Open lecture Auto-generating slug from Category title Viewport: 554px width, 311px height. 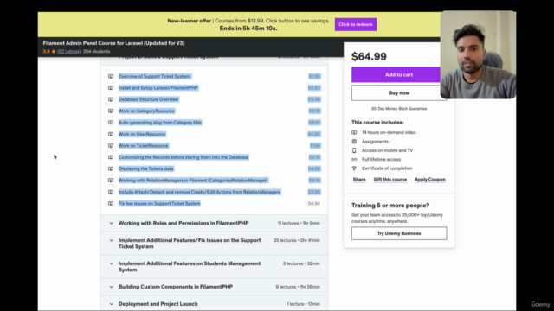coord(160,123)
